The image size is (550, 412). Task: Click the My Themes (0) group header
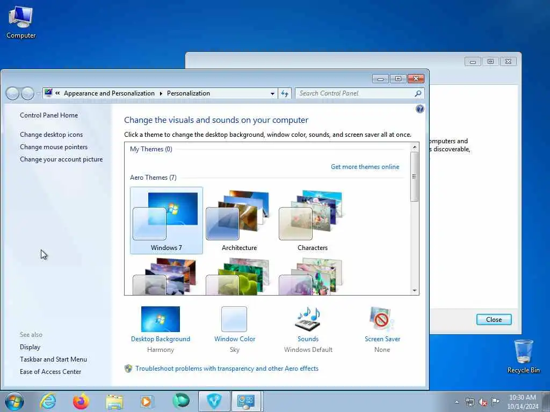(x=151, y=149)
